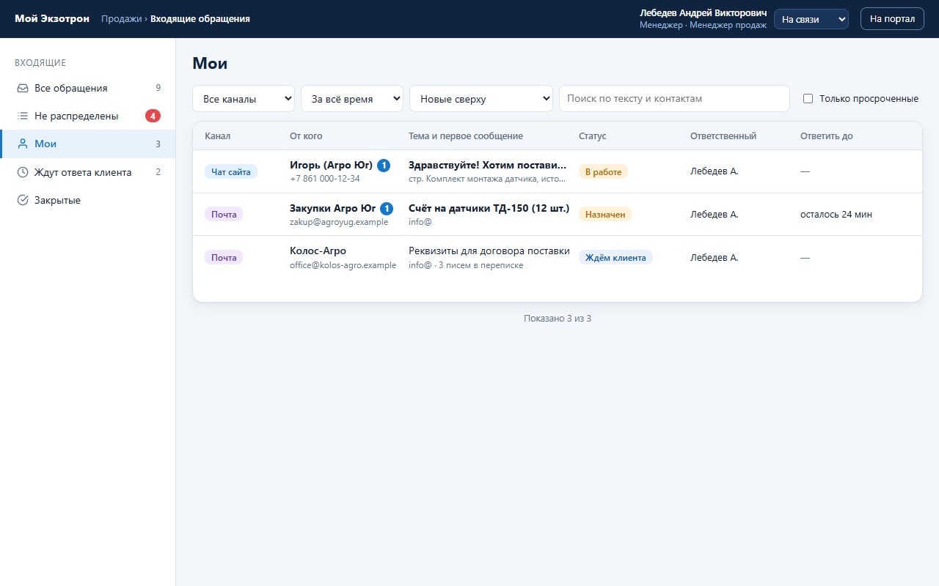The image size is (939, 586).
Task: Open the На связи status dropdown
Action: pyautogui.click(x=811, y=19)
